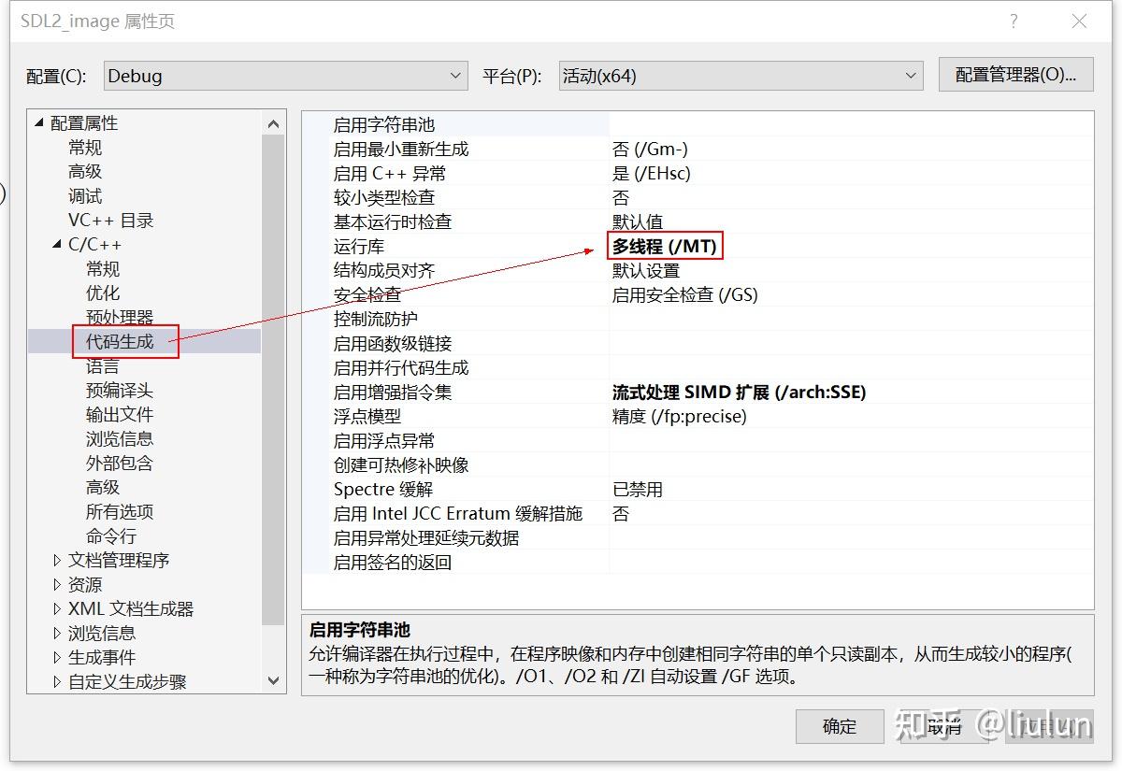
Task: Click the 配置管理器(O) button
Action: tap(1015, 76)
